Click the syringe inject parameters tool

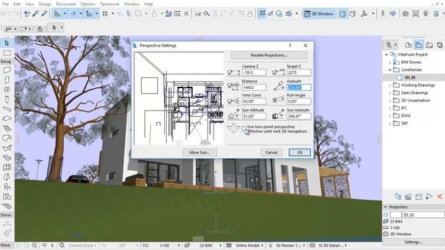click(x=44, y=13)
